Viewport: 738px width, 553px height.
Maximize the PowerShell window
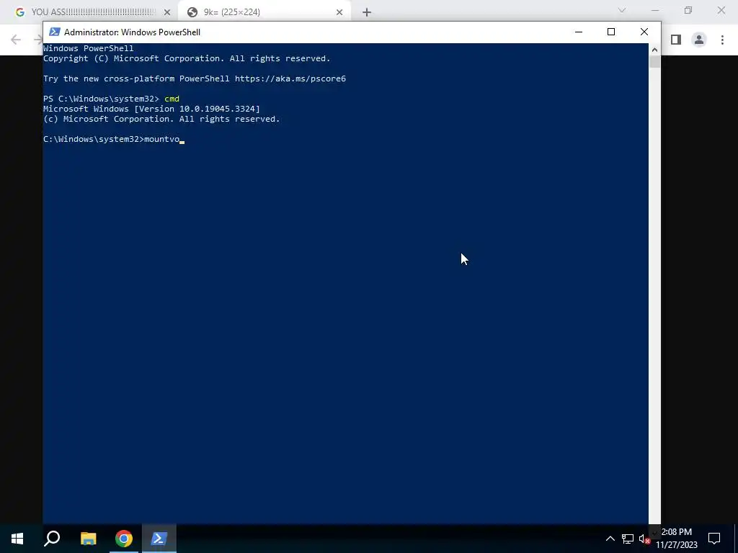point(611,32)
